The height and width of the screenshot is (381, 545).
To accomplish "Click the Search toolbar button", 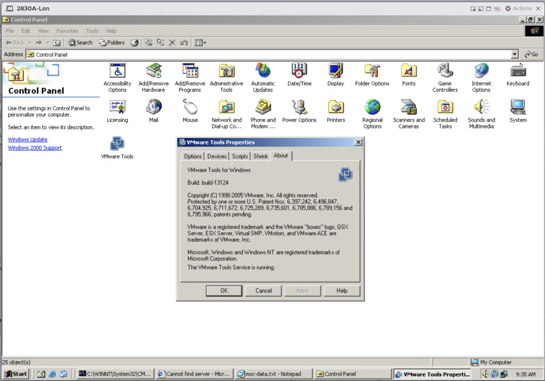I will tap(80, 43).
